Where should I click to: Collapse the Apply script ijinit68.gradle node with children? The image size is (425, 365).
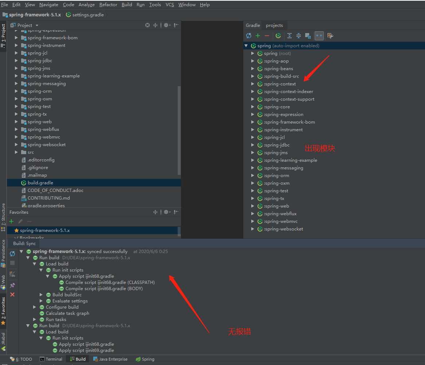pos(47,276)
